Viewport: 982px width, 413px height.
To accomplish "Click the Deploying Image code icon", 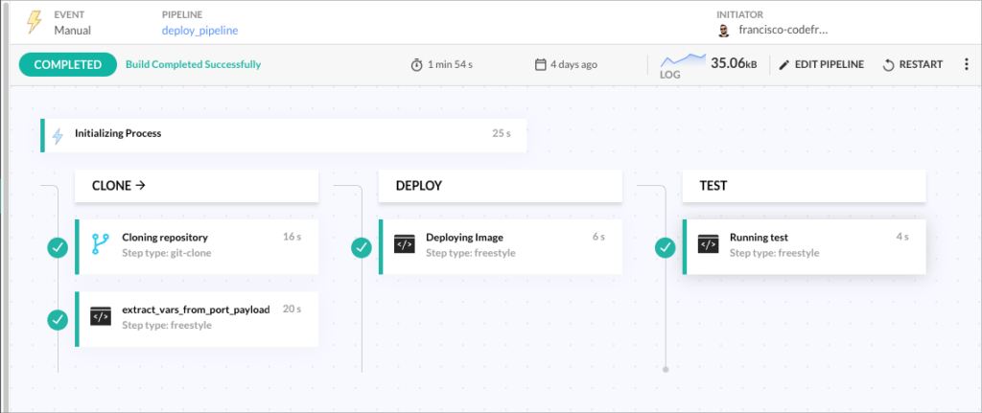I will tap(405, 245).
